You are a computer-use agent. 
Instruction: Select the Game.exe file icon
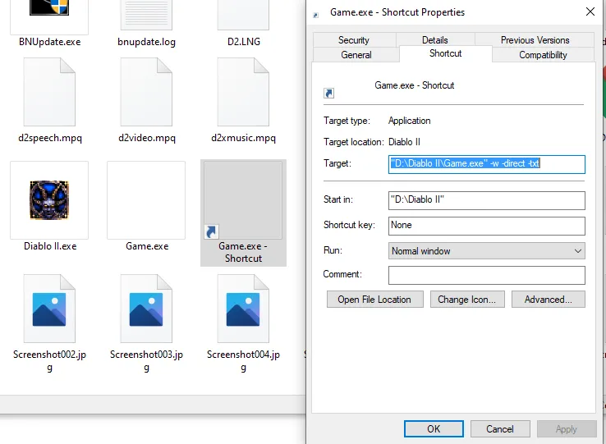click(x=146, y=200)
